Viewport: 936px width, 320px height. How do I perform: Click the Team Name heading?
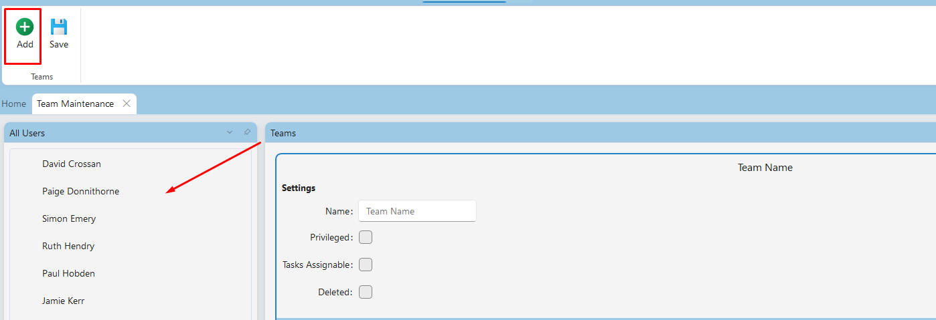click(765, 168)
